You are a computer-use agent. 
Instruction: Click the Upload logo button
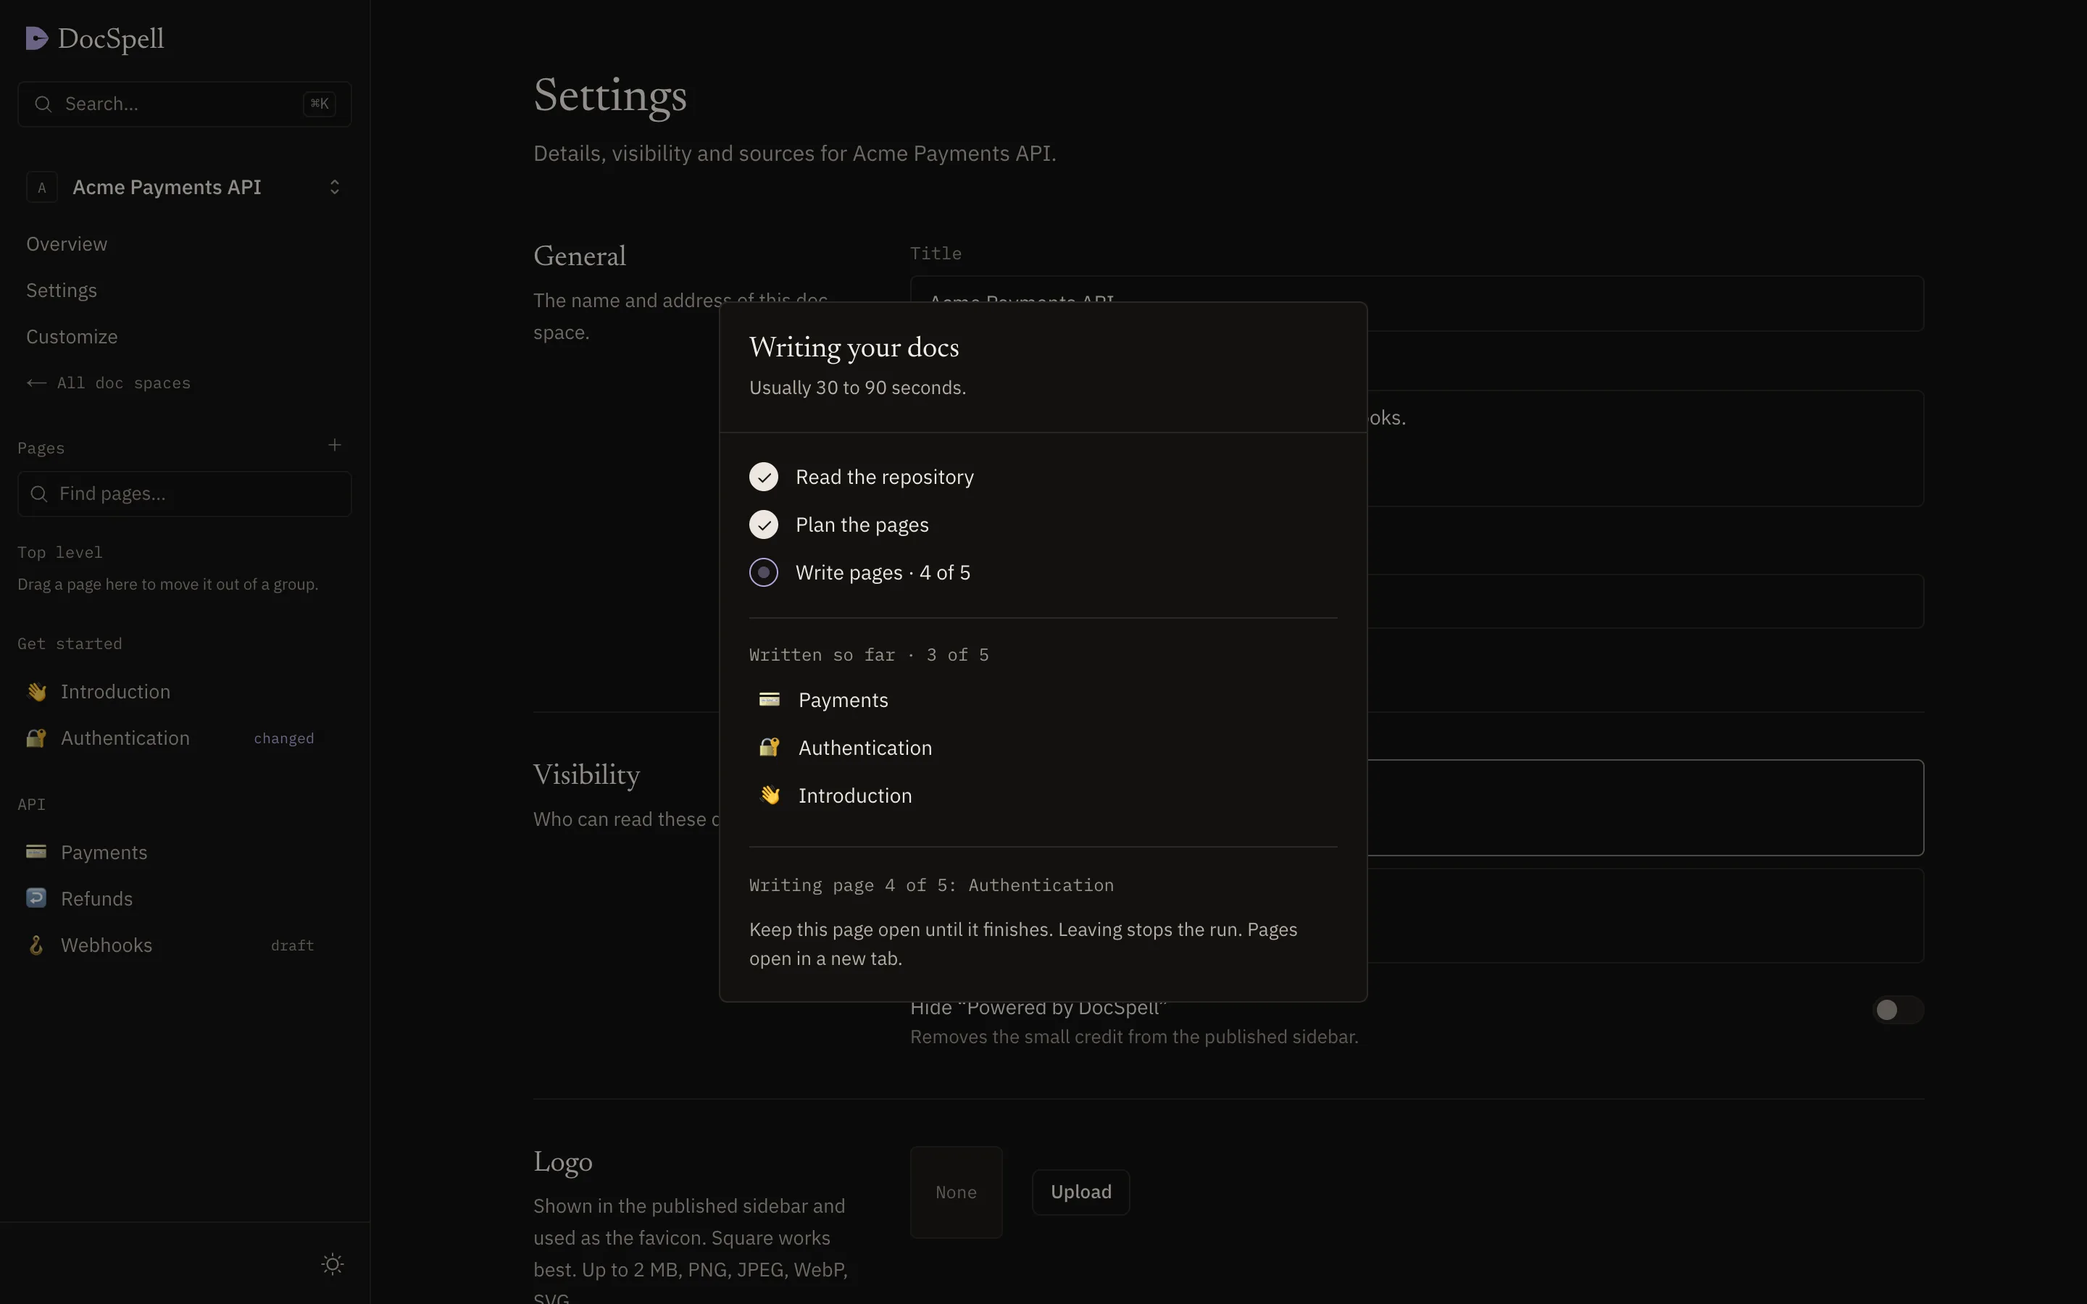[x=1080, y=1192]
